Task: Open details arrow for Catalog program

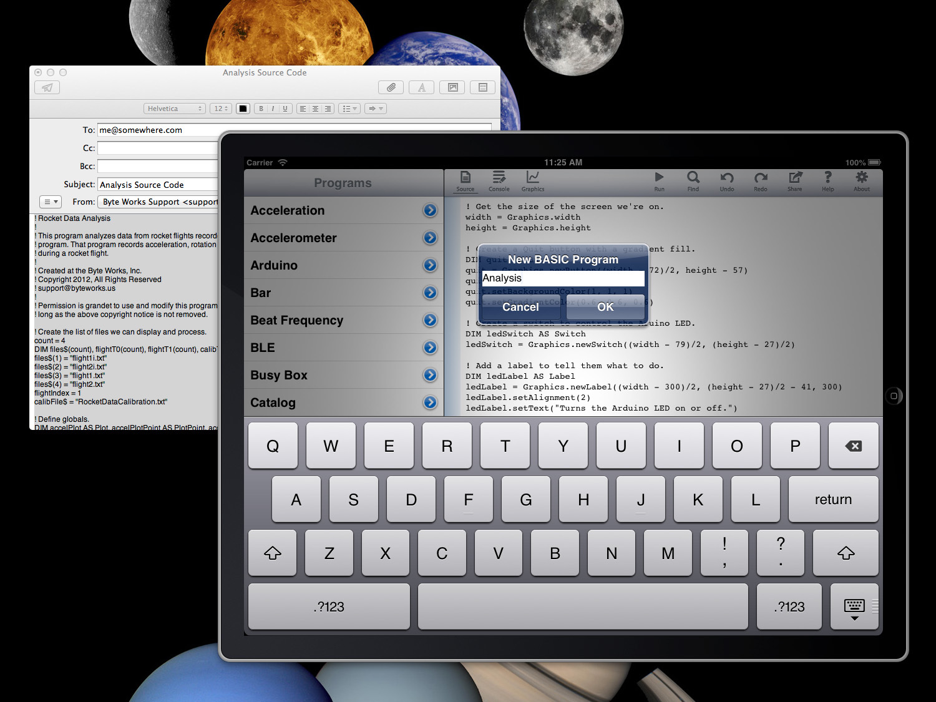Action: 430,402
